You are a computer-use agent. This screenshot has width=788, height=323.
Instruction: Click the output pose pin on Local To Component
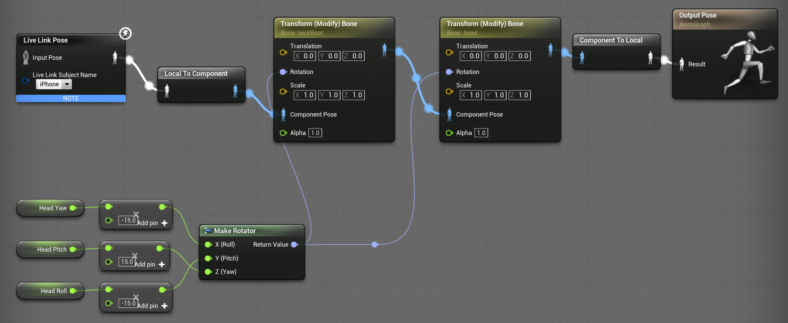(x=235, y=91)
